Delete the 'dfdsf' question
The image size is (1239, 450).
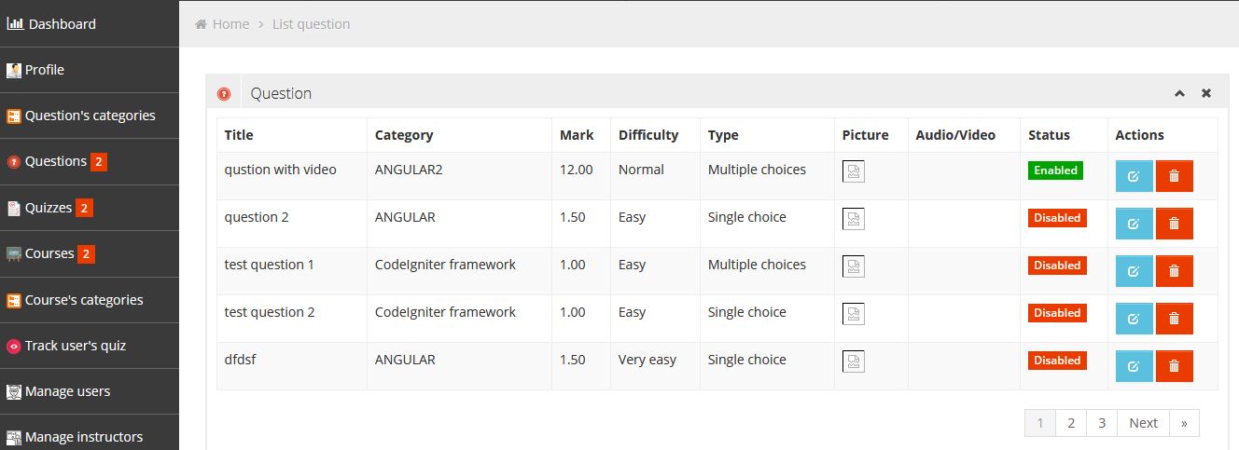pyautogui.click(x=1174, y=366)
